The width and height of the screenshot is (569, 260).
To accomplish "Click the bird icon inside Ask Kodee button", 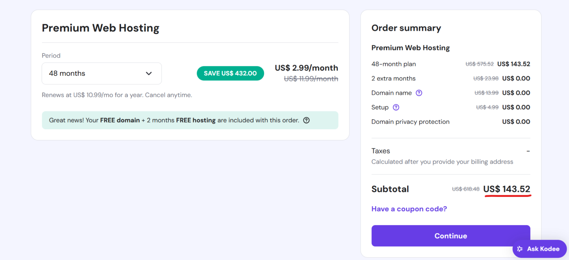I will [x=520, y=249].
